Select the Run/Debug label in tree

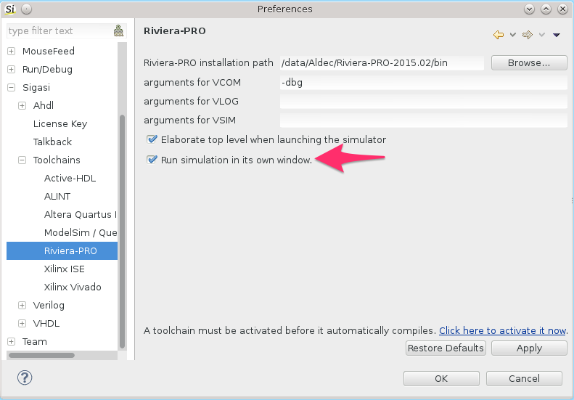[x=47, y=69]
